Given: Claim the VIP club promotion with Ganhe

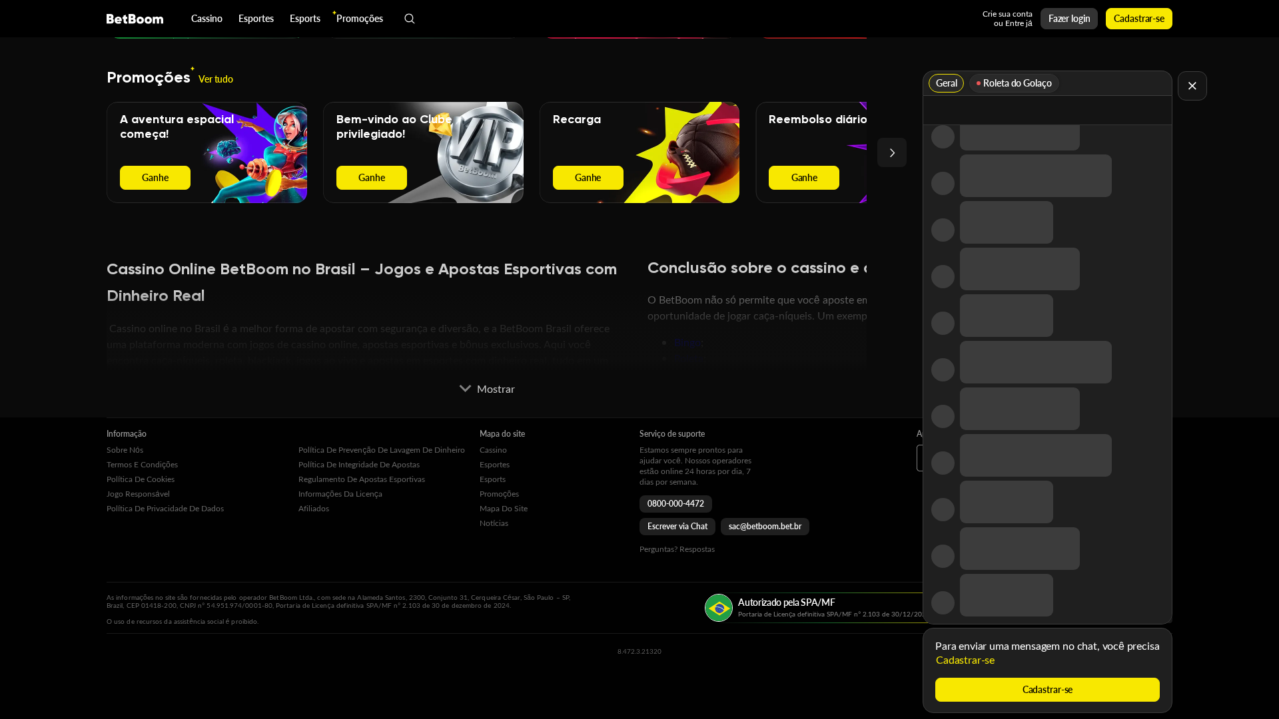Looking at the screenshot, I should point(372,178).
